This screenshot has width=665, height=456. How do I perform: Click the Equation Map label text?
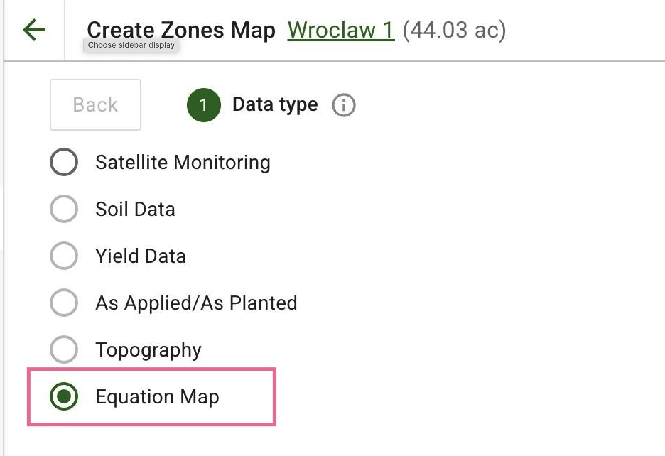click(157, 397)
